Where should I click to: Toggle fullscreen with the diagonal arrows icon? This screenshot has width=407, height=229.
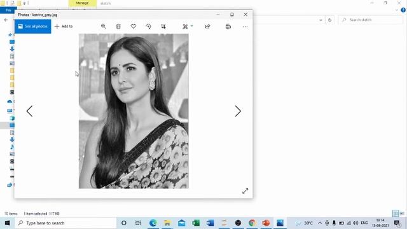click(x=245, y=191)
